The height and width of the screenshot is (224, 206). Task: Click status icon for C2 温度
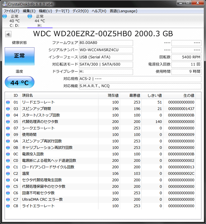coord(8,174)
